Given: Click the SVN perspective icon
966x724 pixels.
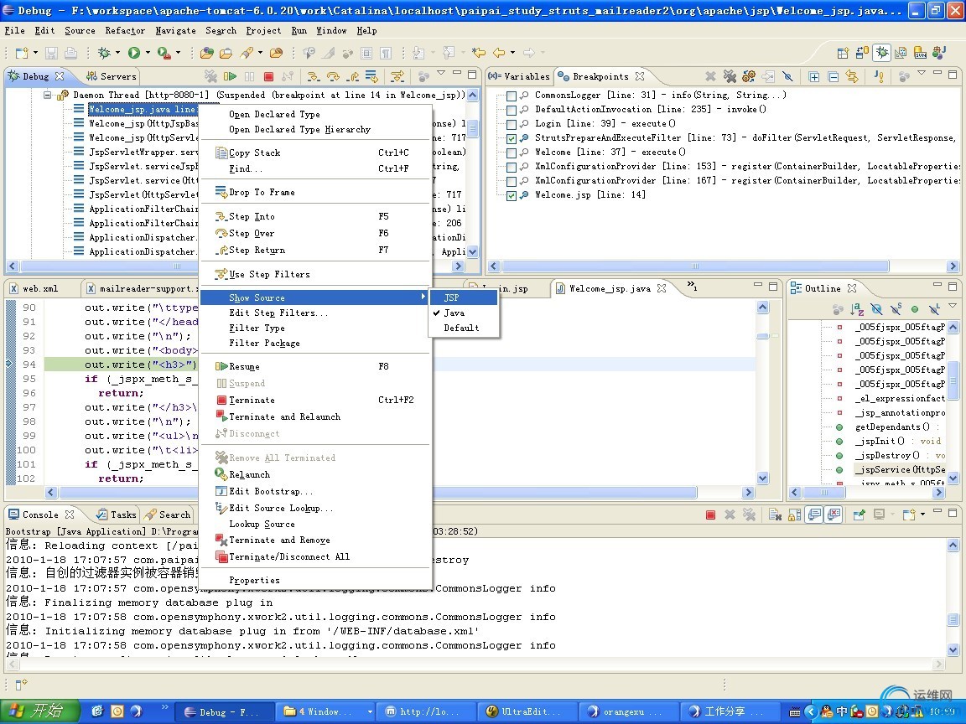Looking at the screenshot, I should click(x=921, y=53).
